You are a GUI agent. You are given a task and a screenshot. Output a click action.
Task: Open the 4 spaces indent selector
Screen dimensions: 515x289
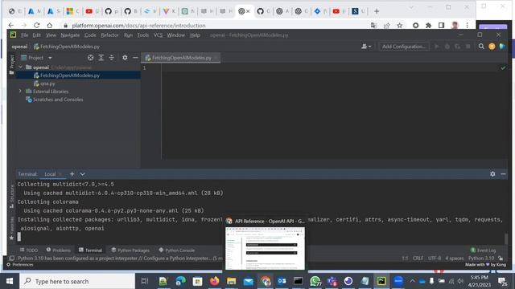pyautogui.click(x=454, y=258)
